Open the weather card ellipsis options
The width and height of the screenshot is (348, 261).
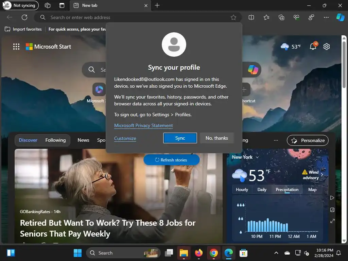tap(318, 157)
